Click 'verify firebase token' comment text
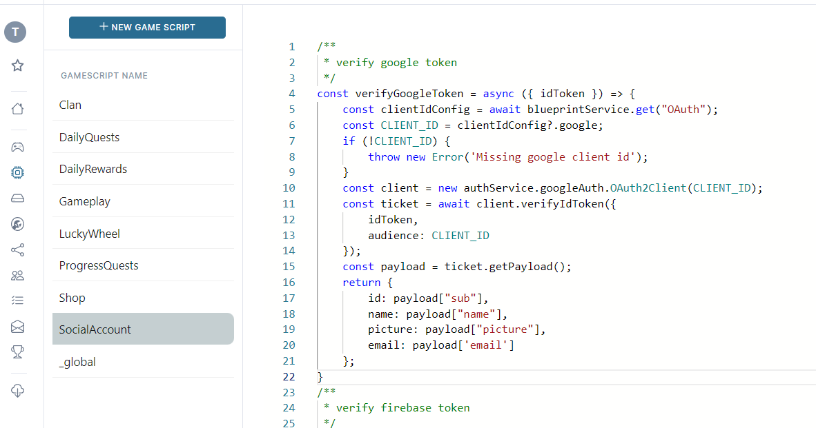 pyautogui.click(x=402, y=408)
